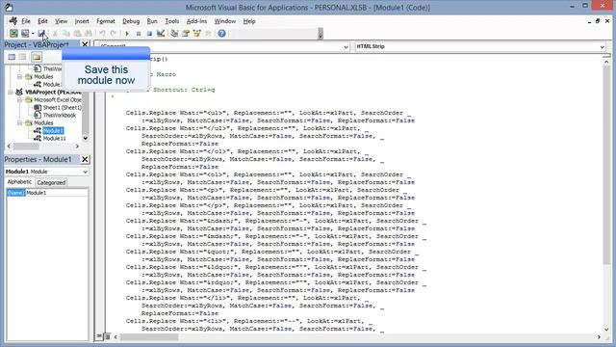Switch to the Alphabetic properties tab
Viewport: 616px width, 347px height.
click(x=19, y=182)
